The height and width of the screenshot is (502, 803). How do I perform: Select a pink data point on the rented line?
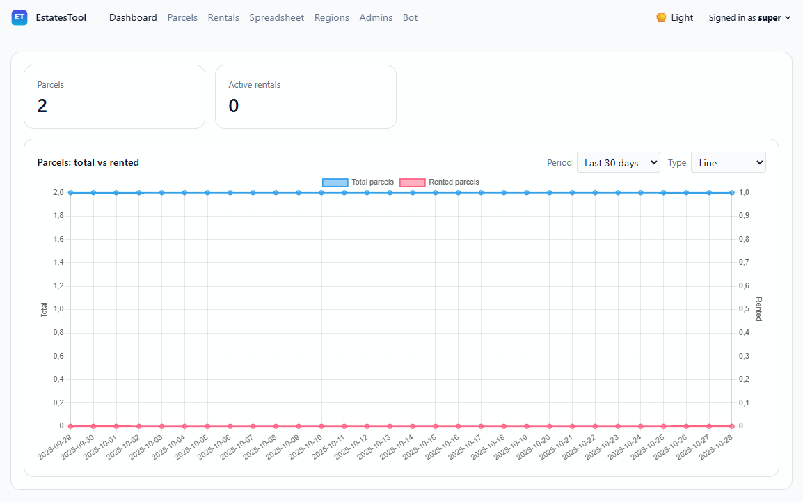[343, 425]
